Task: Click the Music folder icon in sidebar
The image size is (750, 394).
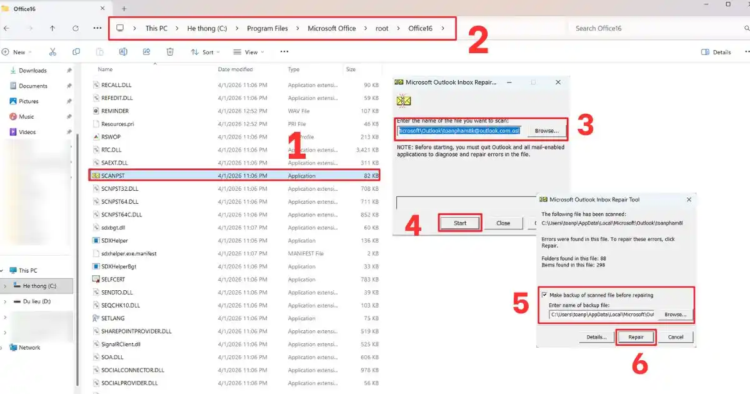Action: [13, 116]
